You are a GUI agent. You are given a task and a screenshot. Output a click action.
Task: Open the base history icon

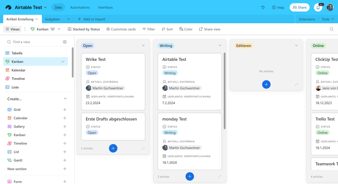pos(262,7)
